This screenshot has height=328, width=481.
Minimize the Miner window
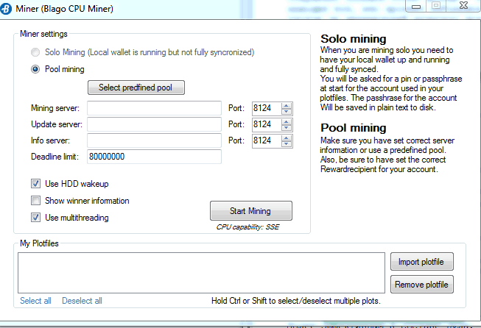pos(416,6)
